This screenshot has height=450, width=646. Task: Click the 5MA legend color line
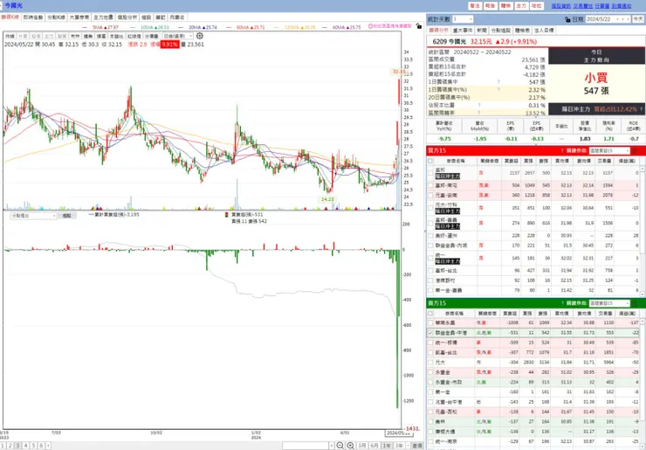point(86,27)
